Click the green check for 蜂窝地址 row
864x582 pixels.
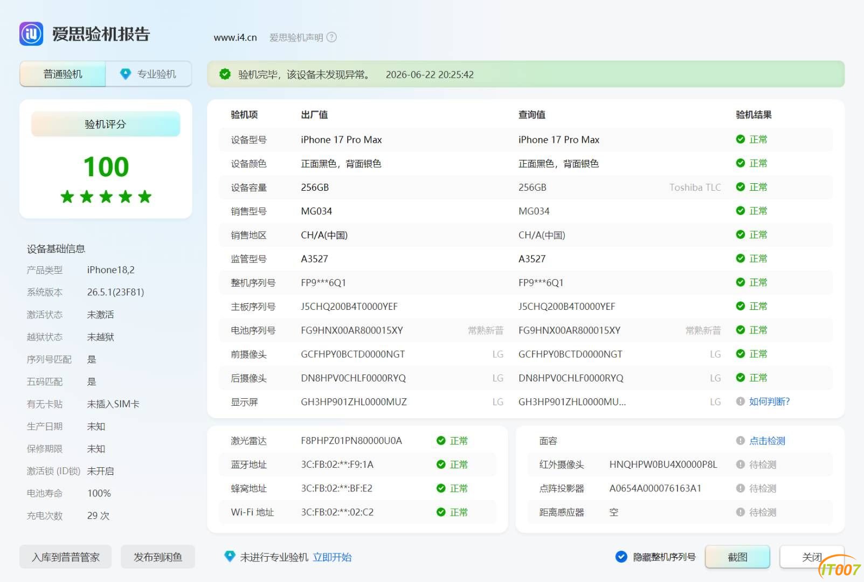pyautogui.click(x=441, y=488)
